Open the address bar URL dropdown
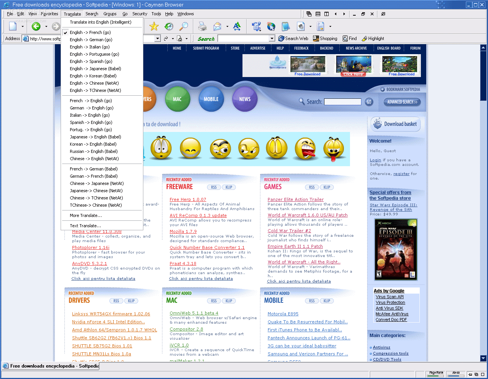Screen dimensions: 488x379 (x=157, y=39)
